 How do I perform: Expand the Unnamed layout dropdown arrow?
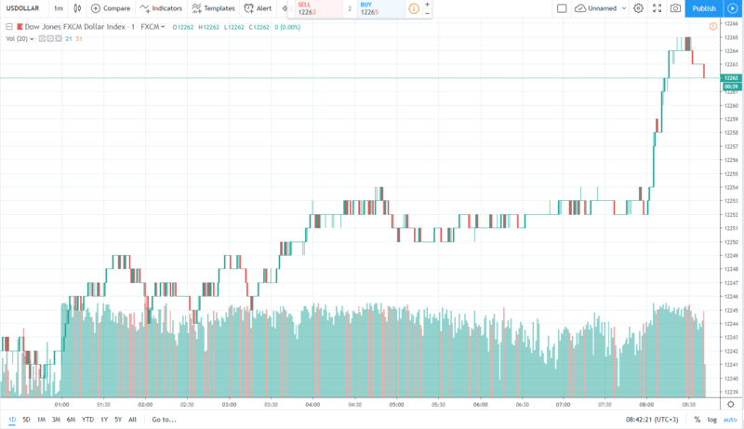[x=624, y=8]
